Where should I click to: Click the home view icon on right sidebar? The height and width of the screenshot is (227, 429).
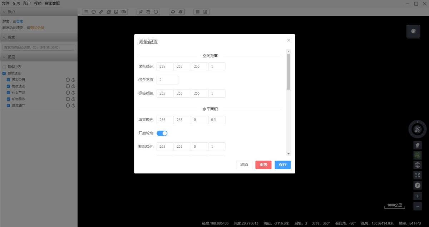click(x=417, y=145)
